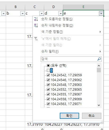Open filter dropdown for column d
The height and width of the screenshot is (130, 109).
61,14
